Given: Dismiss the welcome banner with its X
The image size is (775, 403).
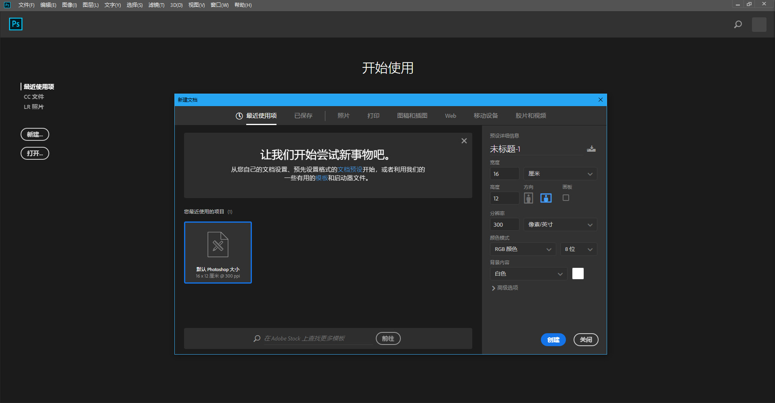Looking at the screenshot, I should tap(464, 141).
